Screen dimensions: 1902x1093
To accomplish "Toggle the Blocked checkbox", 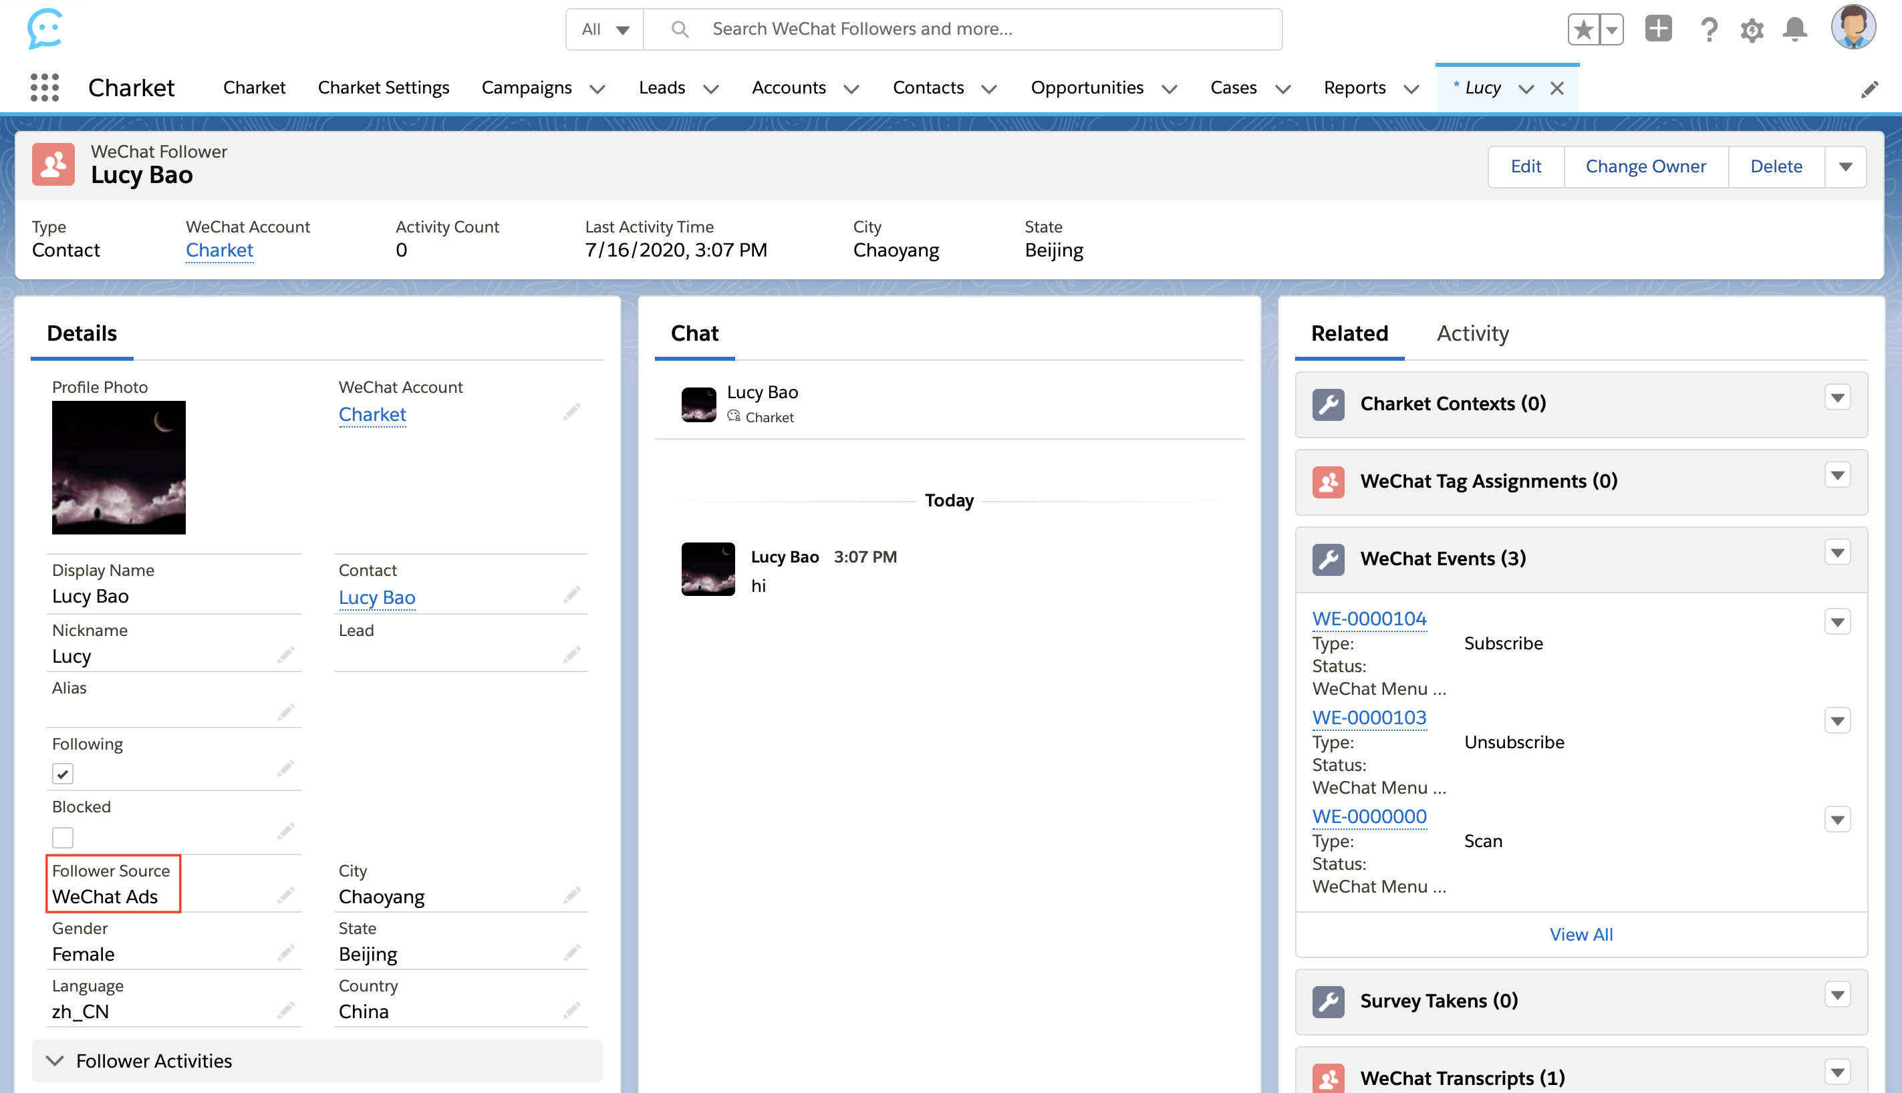I will pyautogui.click(x=63, y=837).
